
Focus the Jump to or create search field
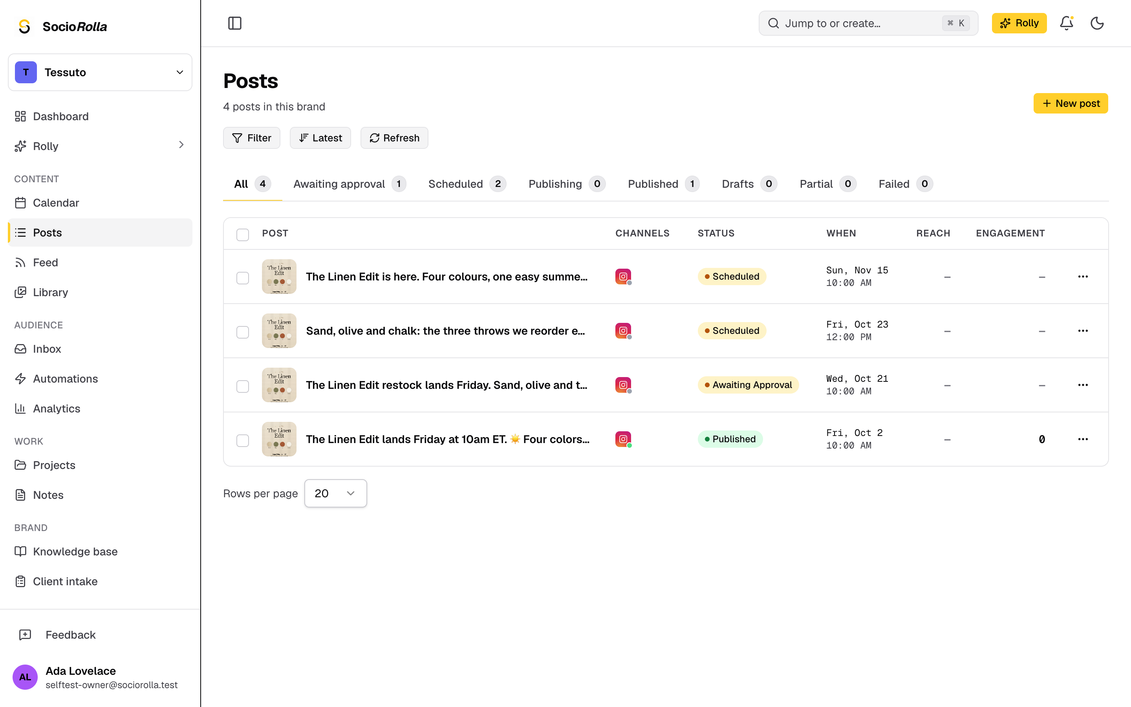868,23
